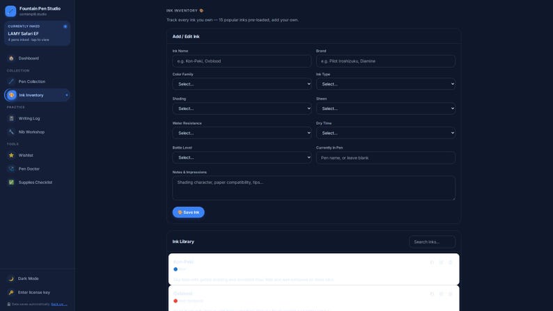This screenshot has height=311, width=553.
Task: Click first action icon on Oxblood card
Action: tap(432, 294)
